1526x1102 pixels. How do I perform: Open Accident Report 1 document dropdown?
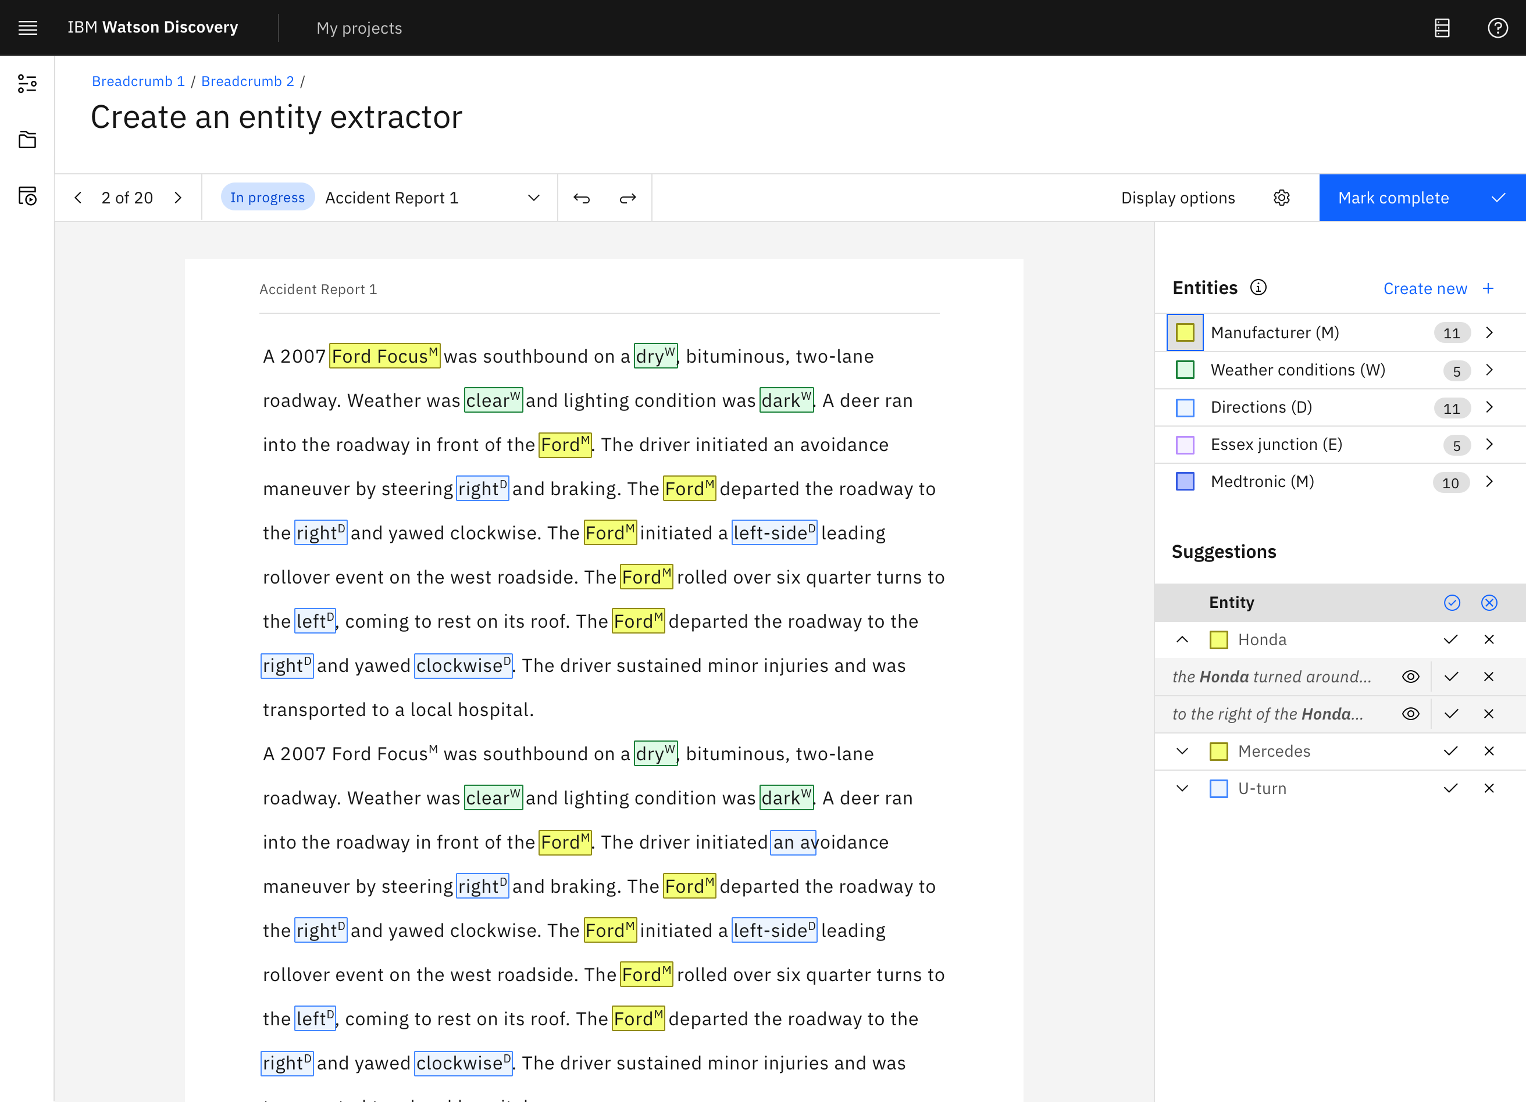(x=533, y=198)
